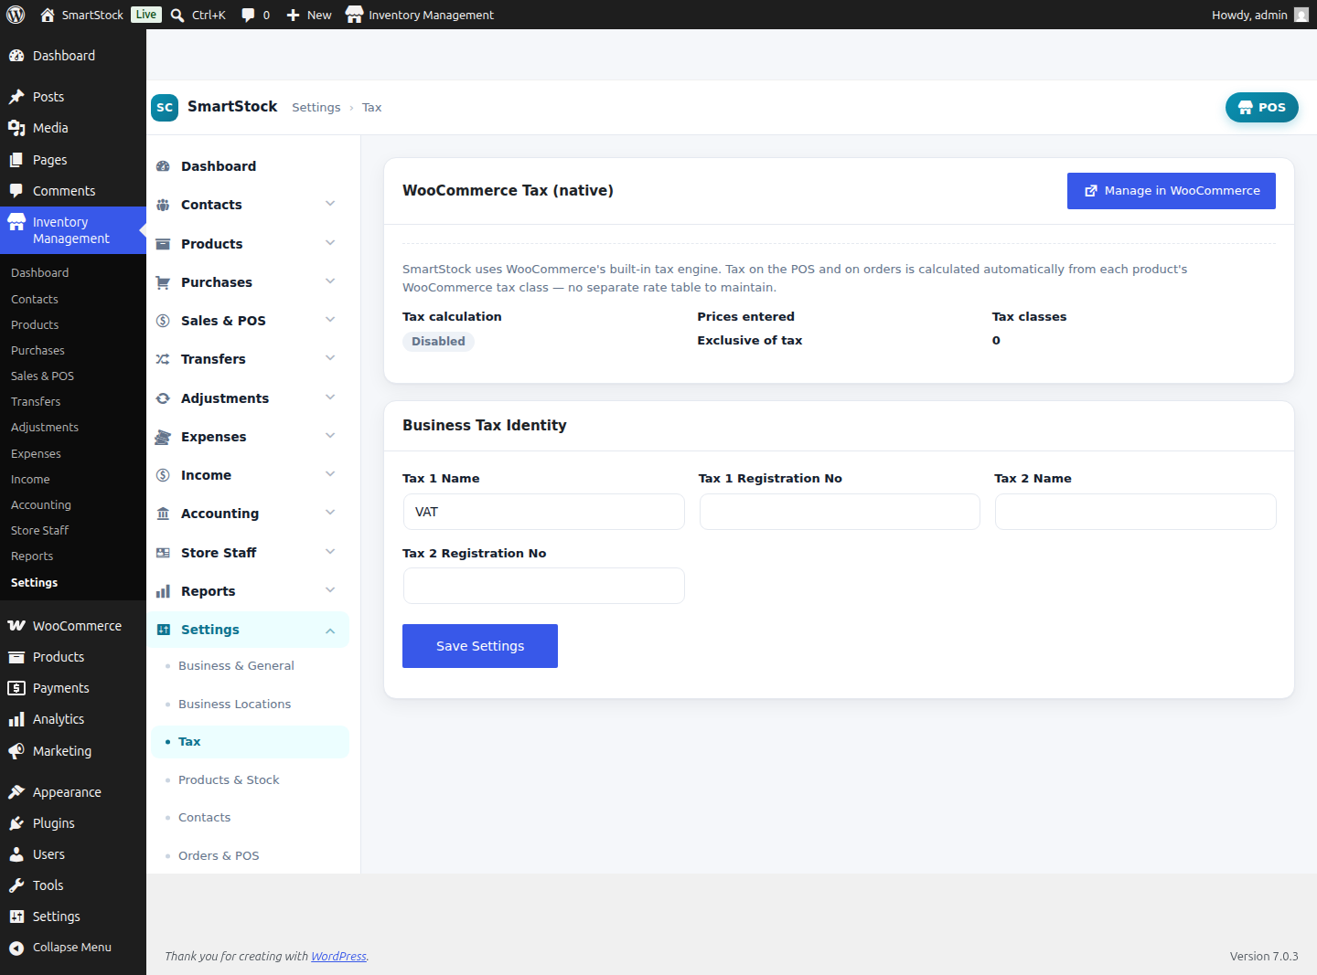1317x975 pixels.
Task: Click the Tax 2 Name field
Action: (x=1136, y=512)
